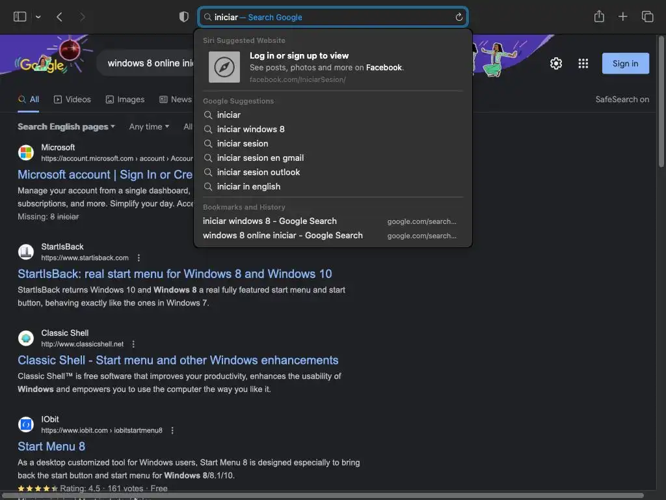Expand the Any time filter dropdown
The width and height of the screenshot is (666, 500).
click(x=149, y=127)
